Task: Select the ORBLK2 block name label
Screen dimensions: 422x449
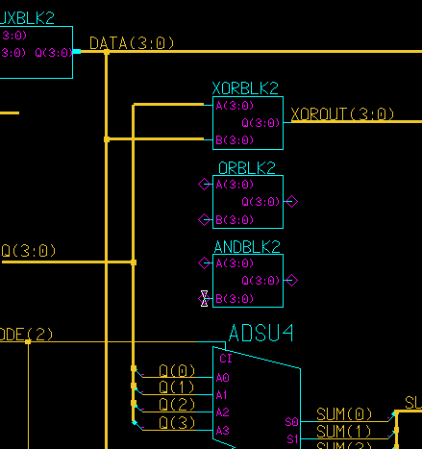Action: tap(247, 168)
